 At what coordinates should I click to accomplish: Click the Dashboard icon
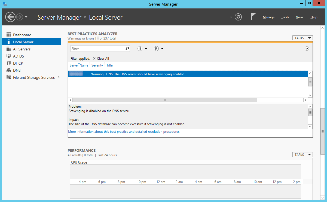click(9, 35)
